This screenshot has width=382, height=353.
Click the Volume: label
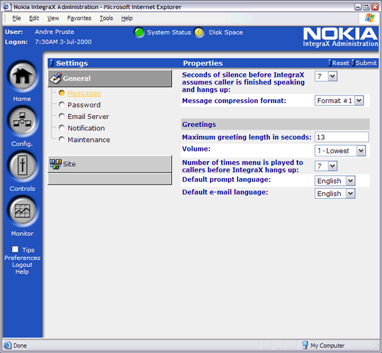point(196,149)
